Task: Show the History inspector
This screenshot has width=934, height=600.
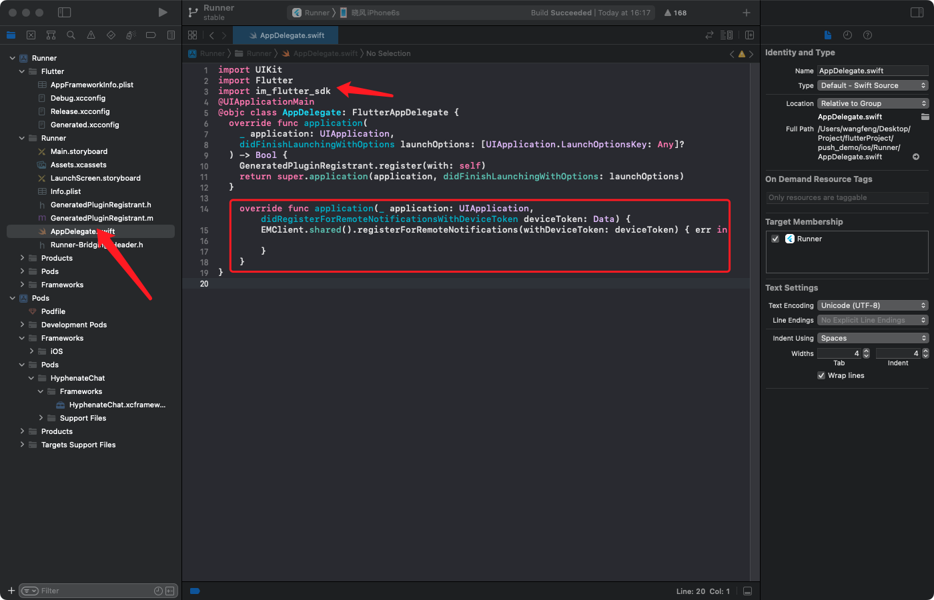Action: tap(847, 35)
